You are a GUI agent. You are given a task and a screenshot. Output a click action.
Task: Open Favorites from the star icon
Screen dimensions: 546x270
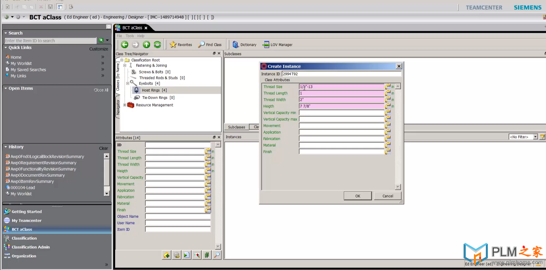[x=181, y=45]
